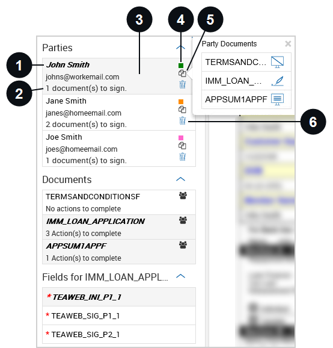The height and width of the screenshot is (348, 333).
Task: Close the Party Documents popup
Action: [288, 44]
